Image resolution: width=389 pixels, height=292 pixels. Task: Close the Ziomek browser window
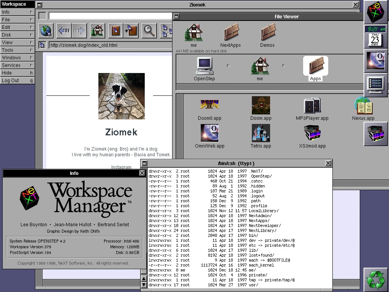[x=356, y=5]
